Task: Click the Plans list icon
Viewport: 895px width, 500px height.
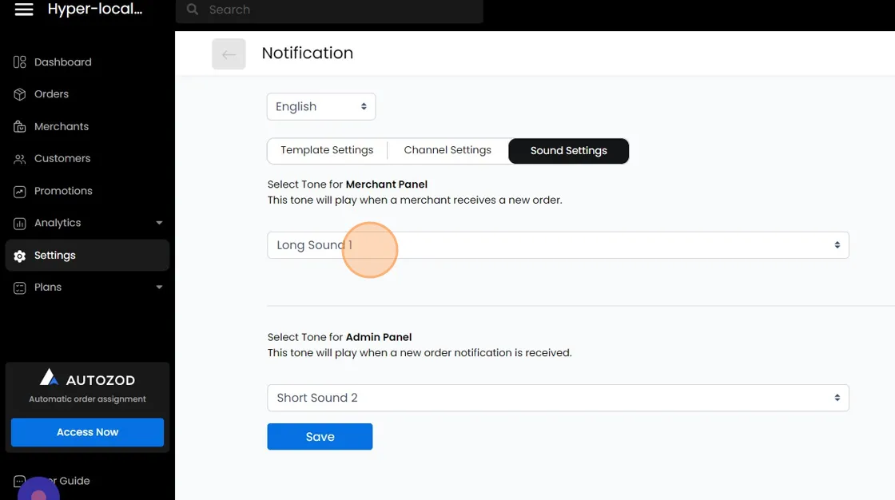Action: [19, 288]
